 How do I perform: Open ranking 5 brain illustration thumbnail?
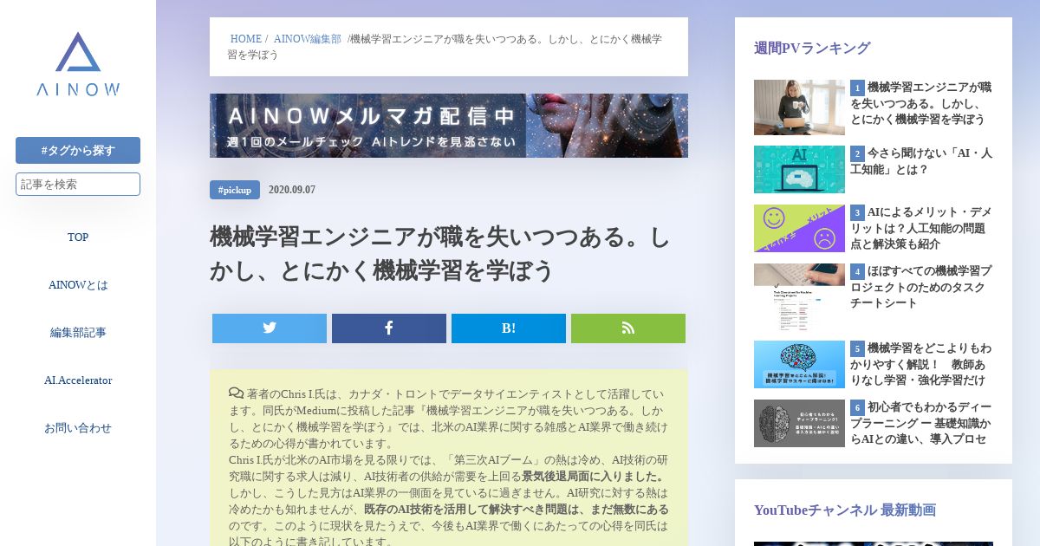point(799,364)
